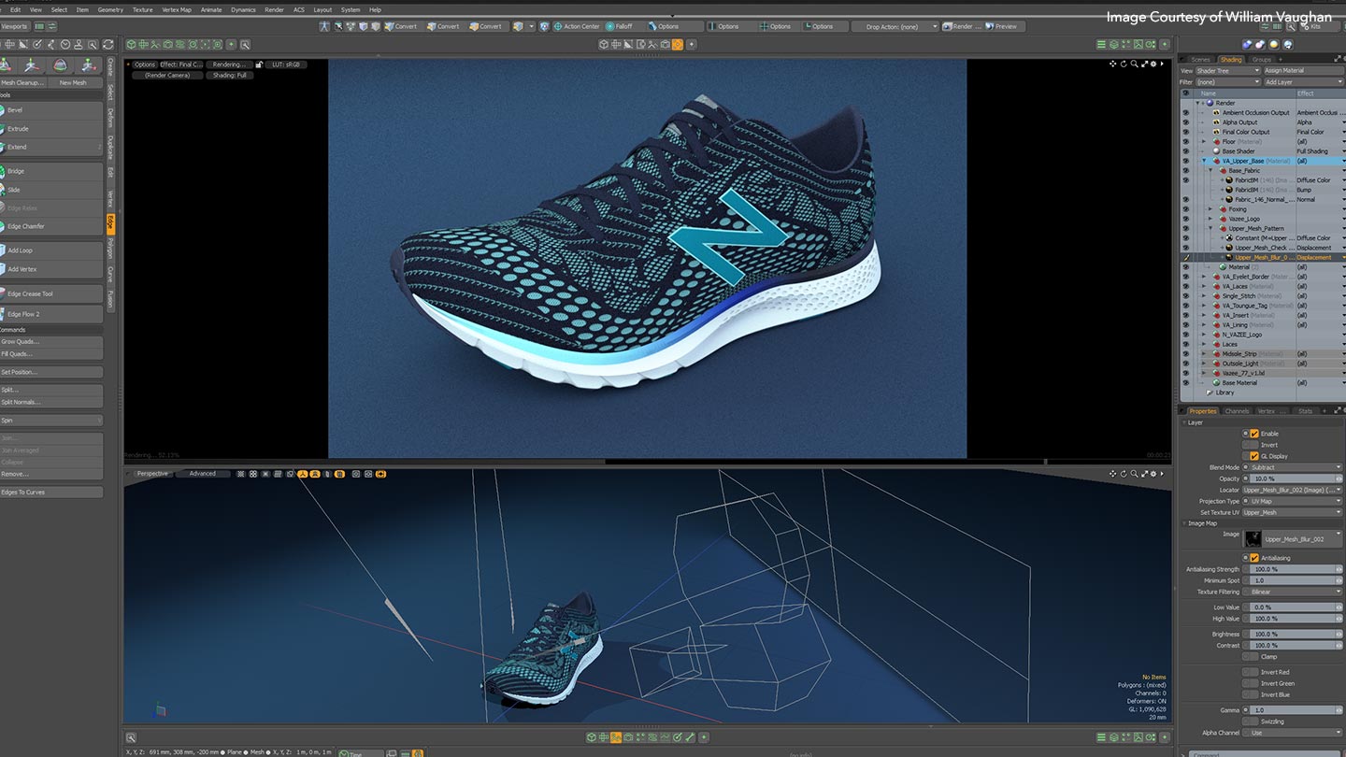Hide the Floor material via eye icon
The image size is (1346, 757).
(1186, 142)
